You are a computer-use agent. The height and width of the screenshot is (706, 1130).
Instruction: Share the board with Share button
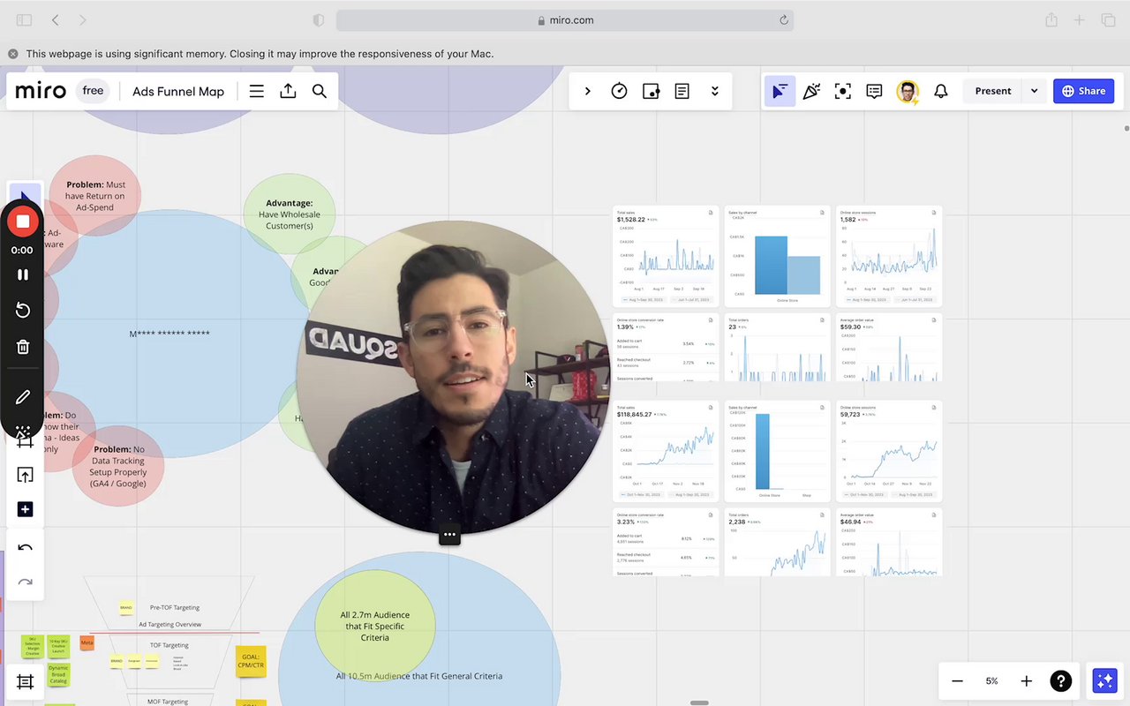(x=1083, y=91)
